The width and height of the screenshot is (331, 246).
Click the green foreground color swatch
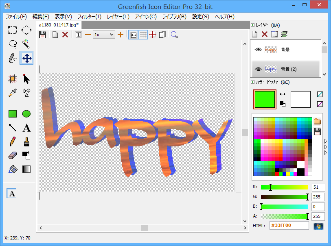265,99
